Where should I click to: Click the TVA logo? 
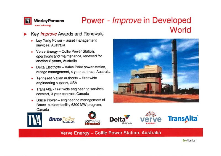35,120
